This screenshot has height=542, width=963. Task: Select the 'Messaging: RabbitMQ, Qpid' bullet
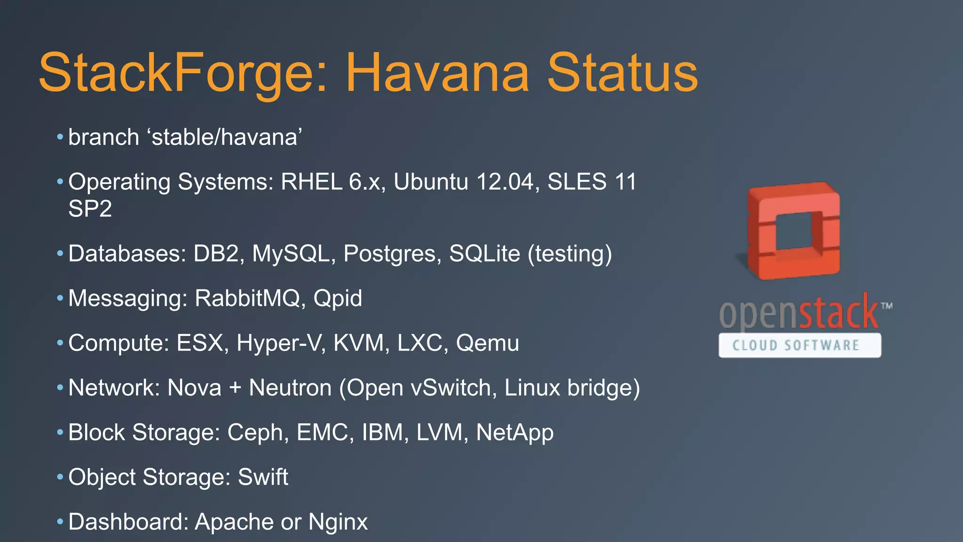tap(215, 298)
